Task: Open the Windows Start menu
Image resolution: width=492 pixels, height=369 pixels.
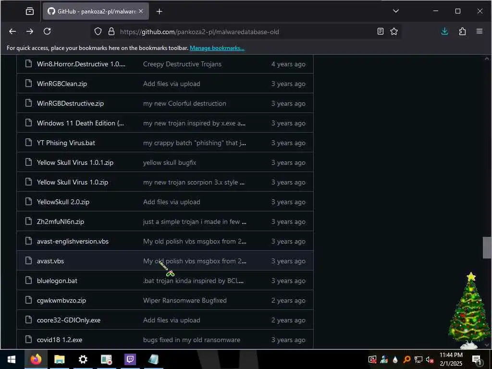Action: (x=12, y=359)
